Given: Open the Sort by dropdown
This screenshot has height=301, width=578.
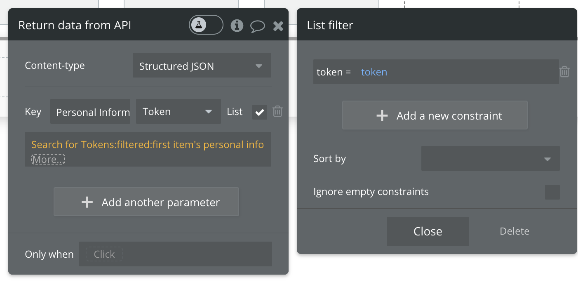Looking at the screenshot, I should point(490,159).
